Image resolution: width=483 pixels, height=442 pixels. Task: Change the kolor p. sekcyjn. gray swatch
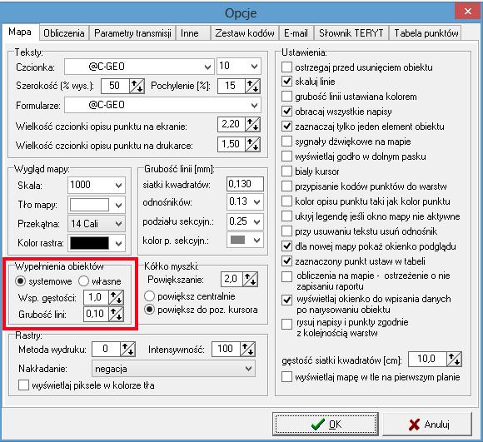pos(245,240)
